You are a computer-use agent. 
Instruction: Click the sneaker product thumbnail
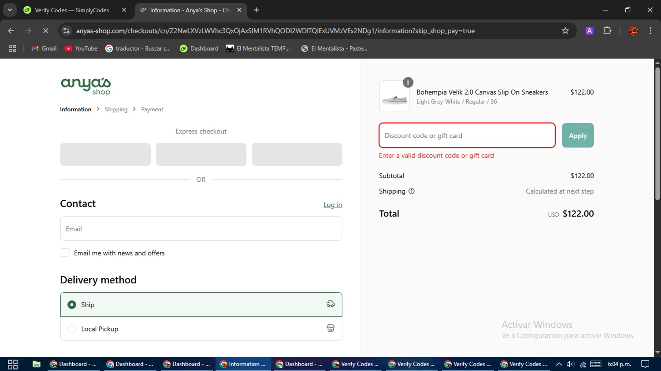click(x=394, y=96)
